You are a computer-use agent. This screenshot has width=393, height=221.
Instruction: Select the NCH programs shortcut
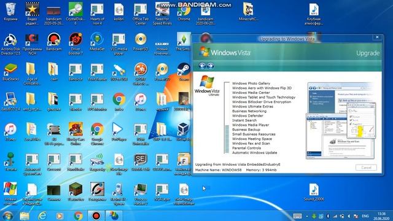32,44
